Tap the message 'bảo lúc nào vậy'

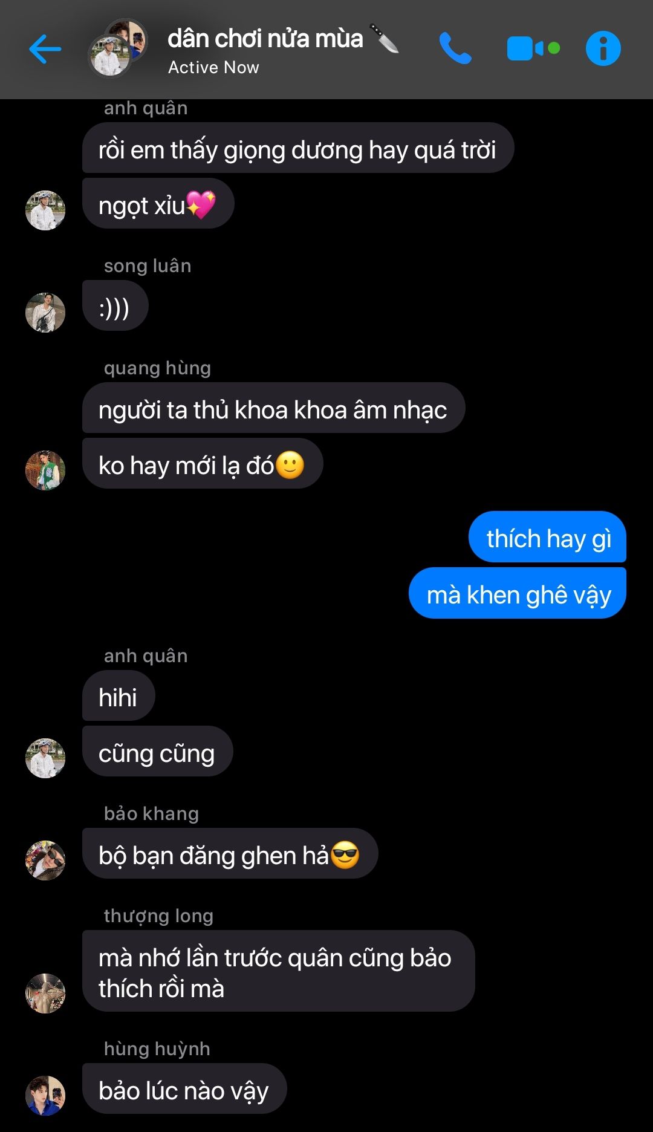point(184,1089)
